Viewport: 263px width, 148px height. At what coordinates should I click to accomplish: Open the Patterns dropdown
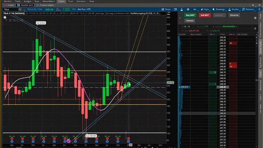[x=248, y=9]
